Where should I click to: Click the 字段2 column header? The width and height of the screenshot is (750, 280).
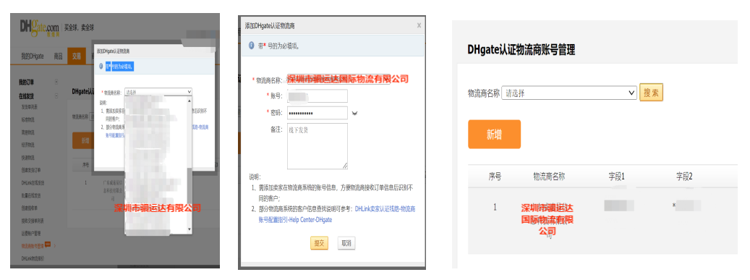(684, 177)
